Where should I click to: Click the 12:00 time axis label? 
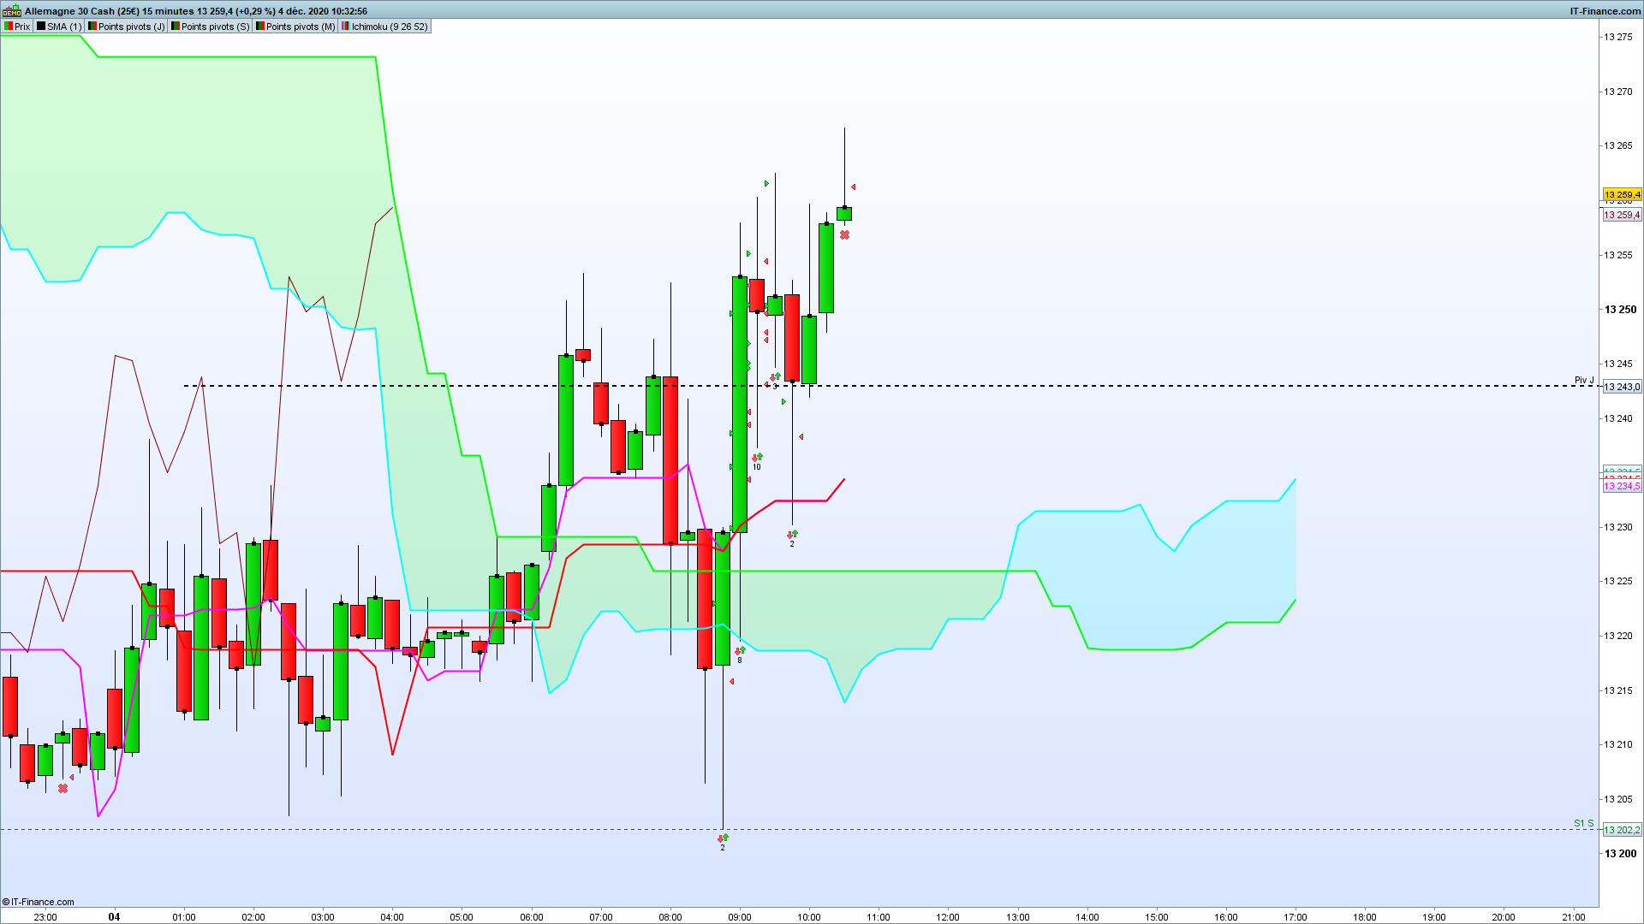[x=948, y=917]
